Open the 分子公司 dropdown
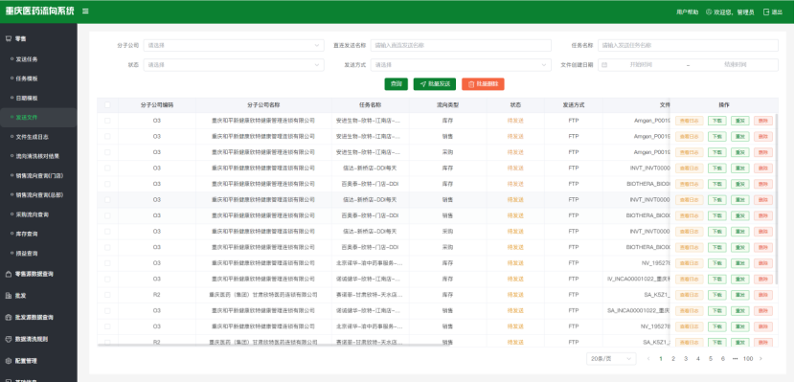 point(234,45)
